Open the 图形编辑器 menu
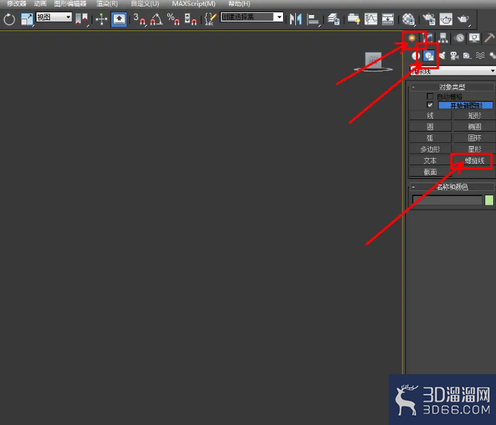This screenshot has width=496, height=425. pos(70,4)
